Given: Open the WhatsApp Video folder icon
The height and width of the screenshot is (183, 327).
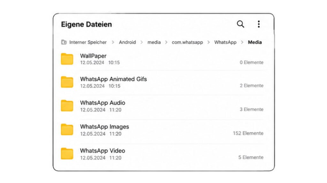Looking at the screenshot, I should (x=67, y=154).
